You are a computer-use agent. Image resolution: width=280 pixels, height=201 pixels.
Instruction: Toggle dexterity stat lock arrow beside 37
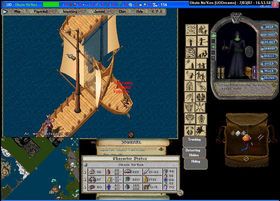[85, 180]
